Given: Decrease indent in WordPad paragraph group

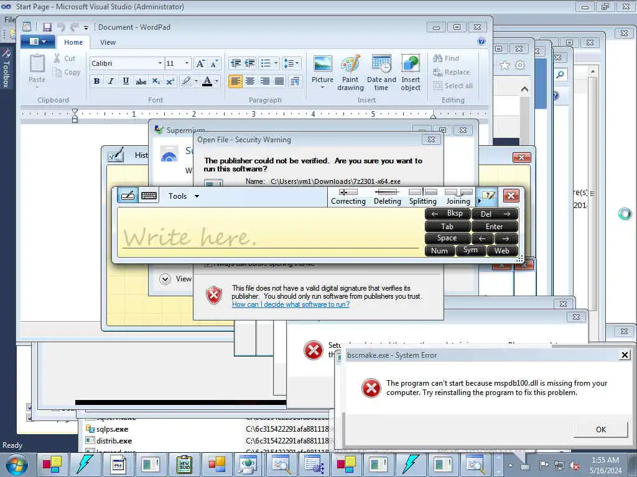Looking at the screenshot, I should 235,63.
